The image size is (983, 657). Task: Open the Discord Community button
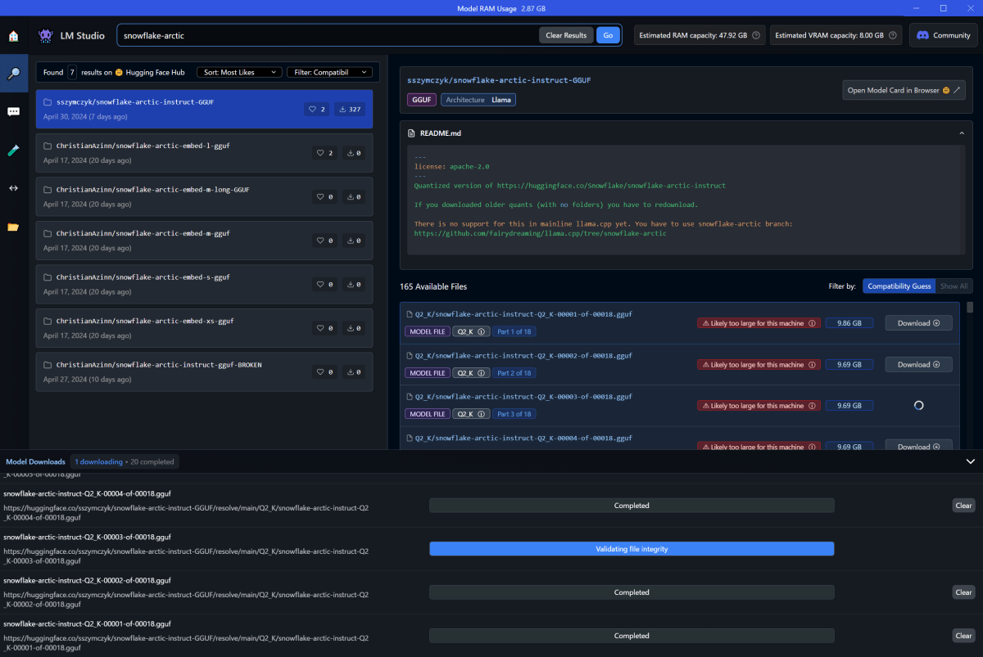(944, 35)
